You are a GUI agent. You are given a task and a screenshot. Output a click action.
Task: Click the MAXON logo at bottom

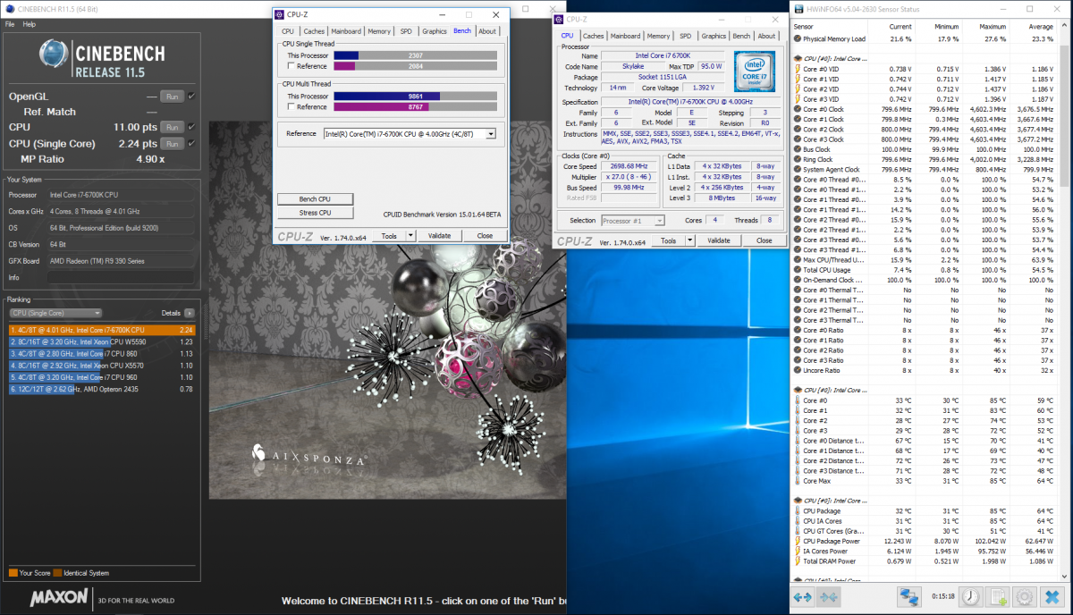point(60,597)
